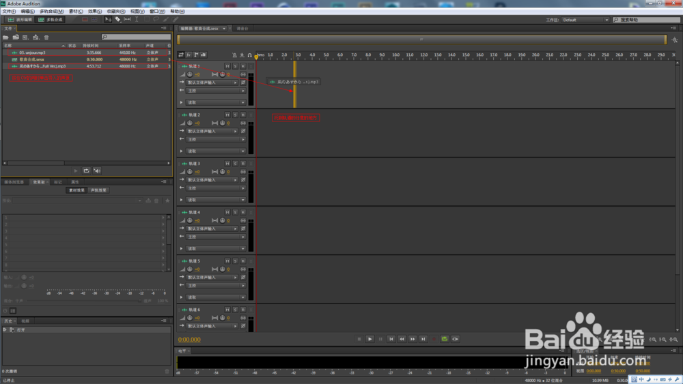Mute 轨道 1 with M button

[227, 66]
